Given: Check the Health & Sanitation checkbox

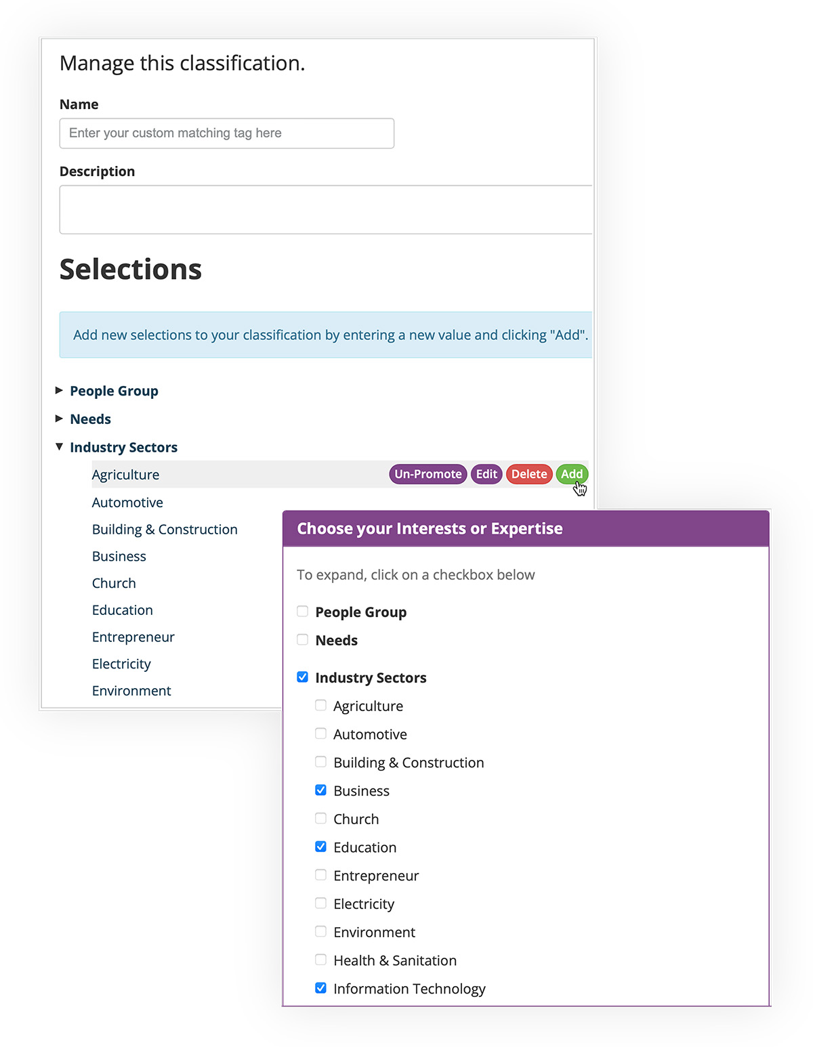Looking at the screenshot, I should point(320,959).
